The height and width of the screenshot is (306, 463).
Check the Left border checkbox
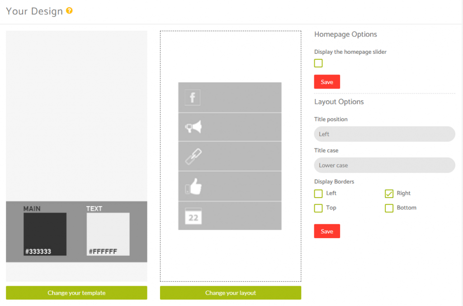[318, 193]
